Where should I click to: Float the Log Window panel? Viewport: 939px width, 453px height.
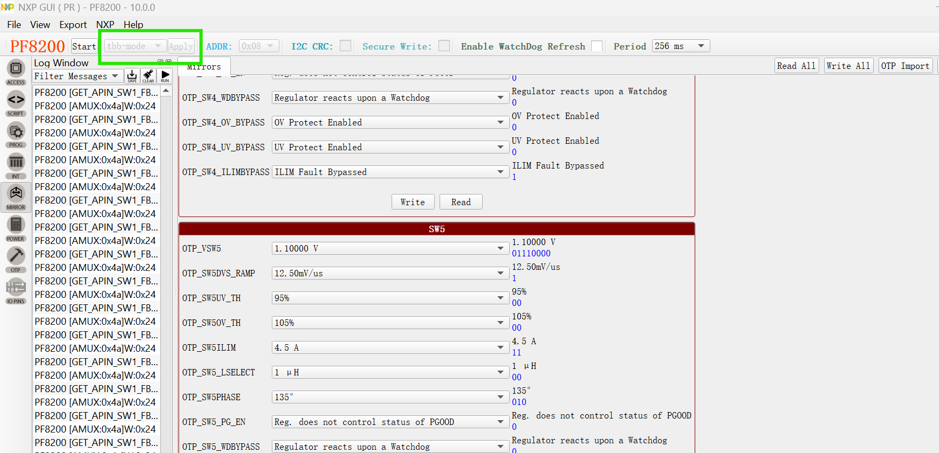click(x=160, y=62)
